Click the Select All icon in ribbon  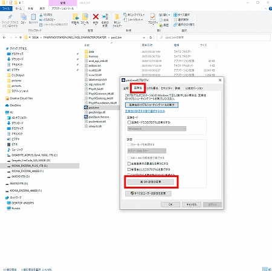pyautogui.click(x=175, y=15)
